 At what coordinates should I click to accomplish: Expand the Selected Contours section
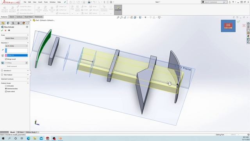point(28,79)
